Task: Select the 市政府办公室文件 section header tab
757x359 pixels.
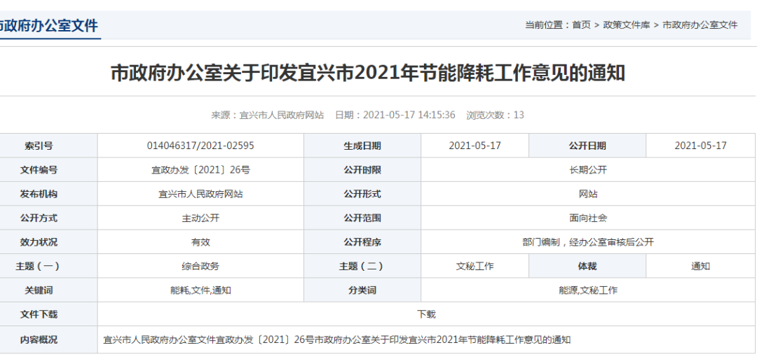Action: click(49, 26)
